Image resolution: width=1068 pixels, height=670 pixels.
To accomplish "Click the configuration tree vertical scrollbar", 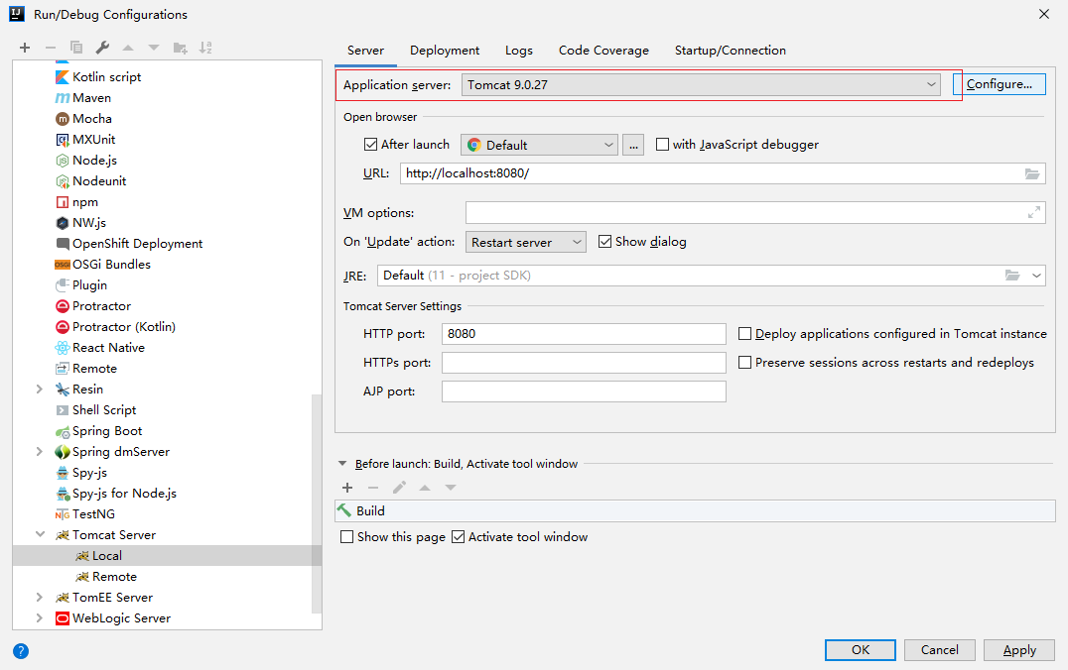I will pos(317,503).
